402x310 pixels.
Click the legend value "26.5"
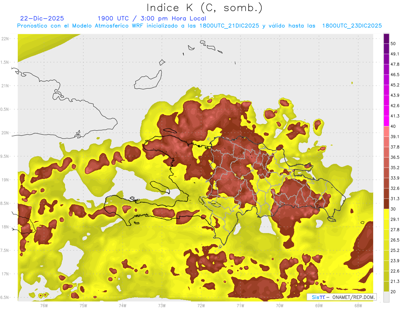coord(395,240)
